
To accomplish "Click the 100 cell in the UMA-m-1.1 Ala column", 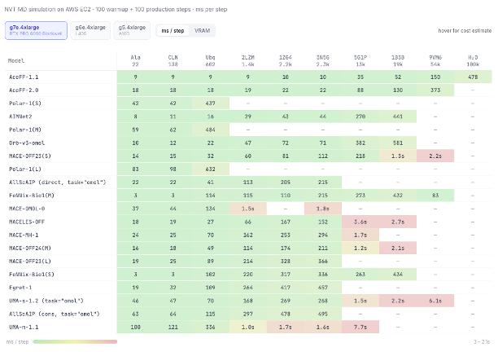I will 136,327.
